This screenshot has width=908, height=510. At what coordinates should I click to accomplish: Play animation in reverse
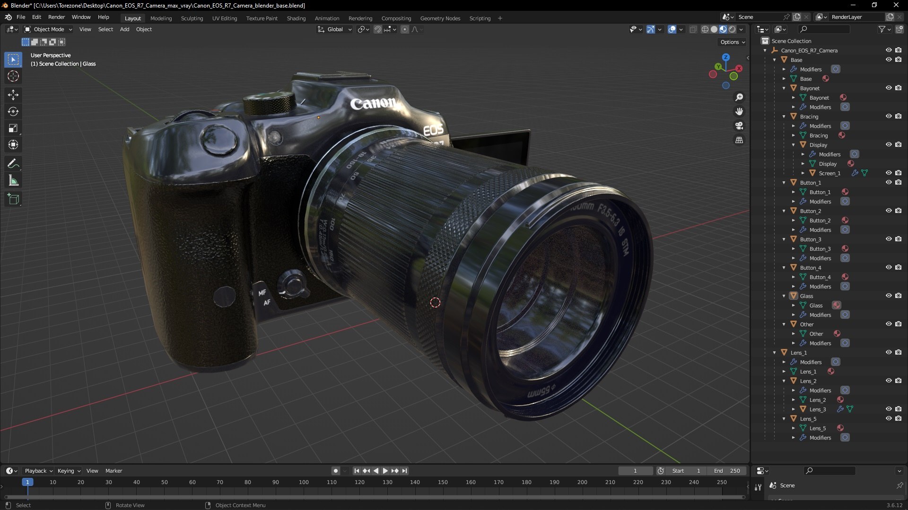(x=376, y=471)
